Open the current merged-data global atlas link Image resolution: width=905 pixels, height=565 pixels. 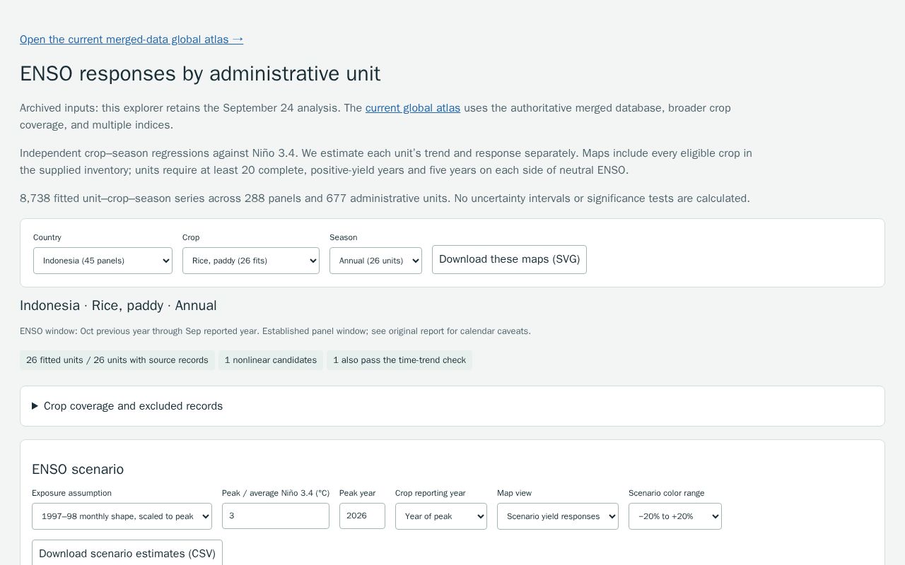tap(132, 40)
